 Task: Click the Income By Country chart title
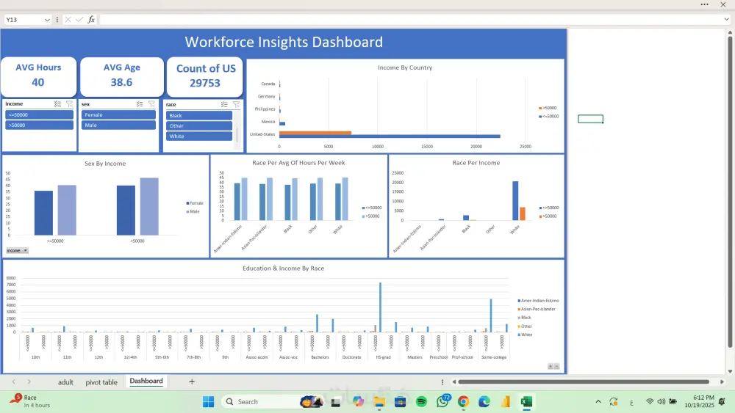pyautogui.click(x=405, y=67)
